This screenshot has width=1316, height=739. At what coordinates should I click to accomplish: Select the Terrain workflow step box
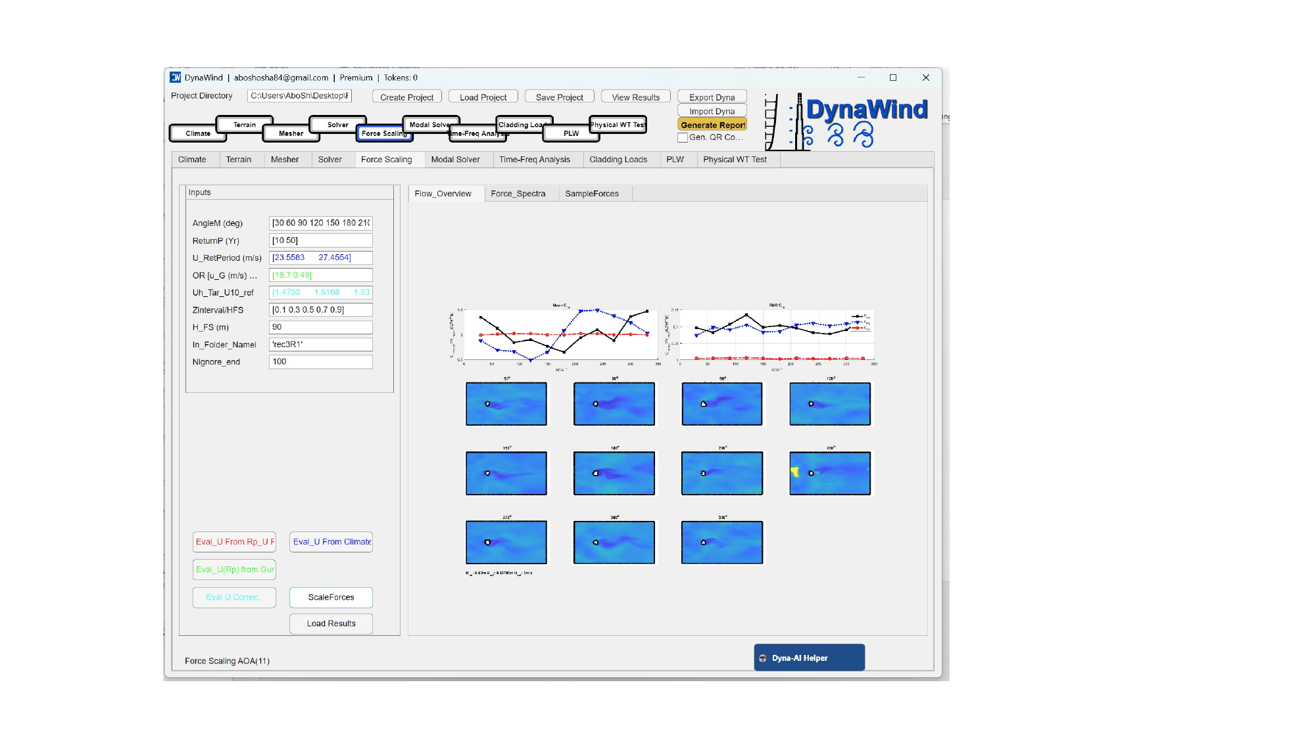coord(245,124)
